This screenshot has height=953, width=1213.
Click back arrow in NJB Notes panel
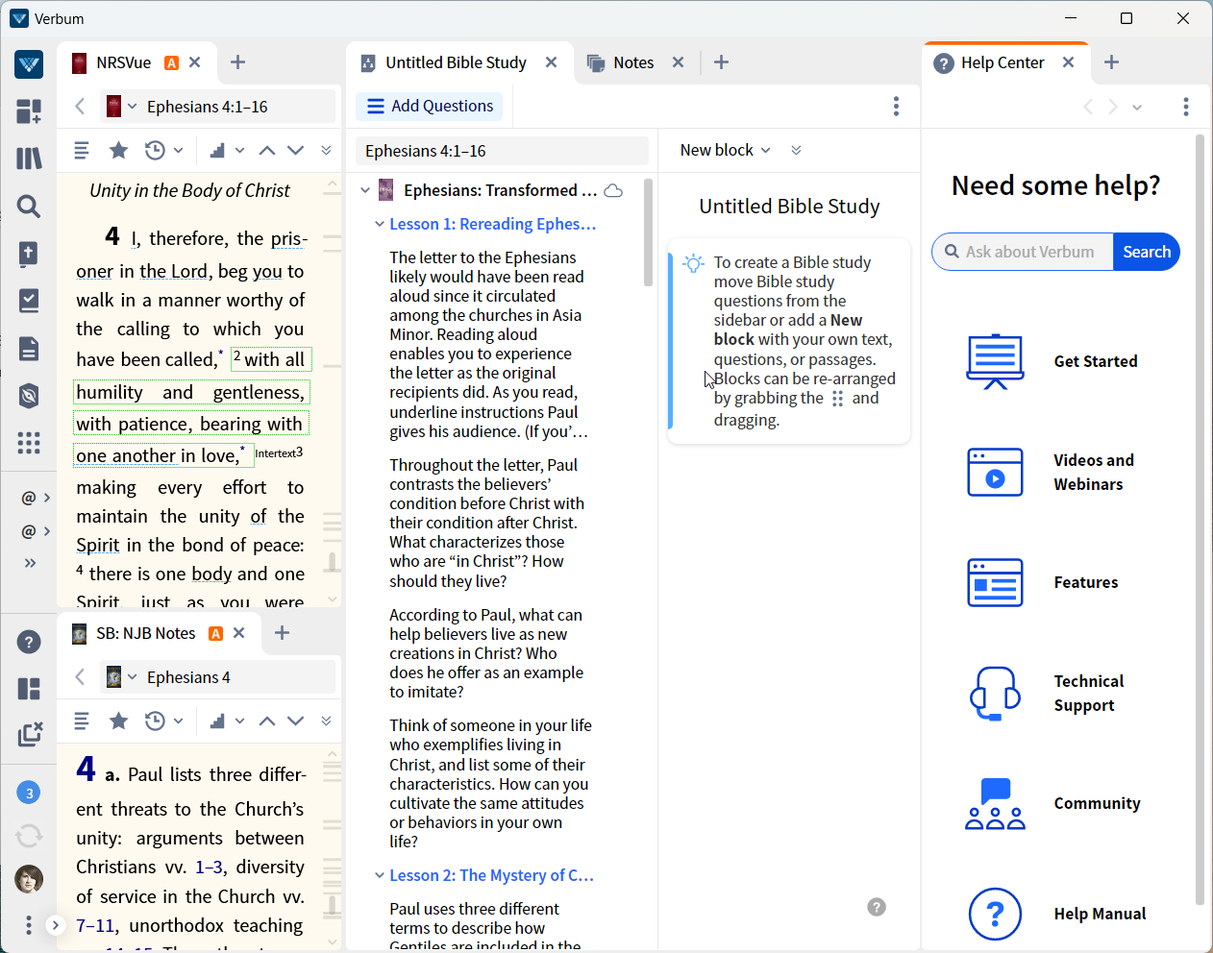[80, 677]
